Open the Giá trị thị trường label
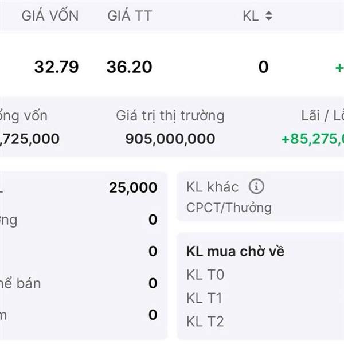This screenshot has height=344, width=344. click(170, 116)
